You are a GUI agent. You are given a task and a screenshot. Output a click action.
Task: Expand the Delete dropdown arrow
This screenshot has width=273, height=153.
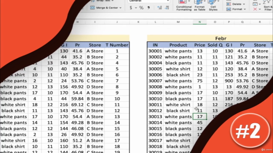[244, 4]
